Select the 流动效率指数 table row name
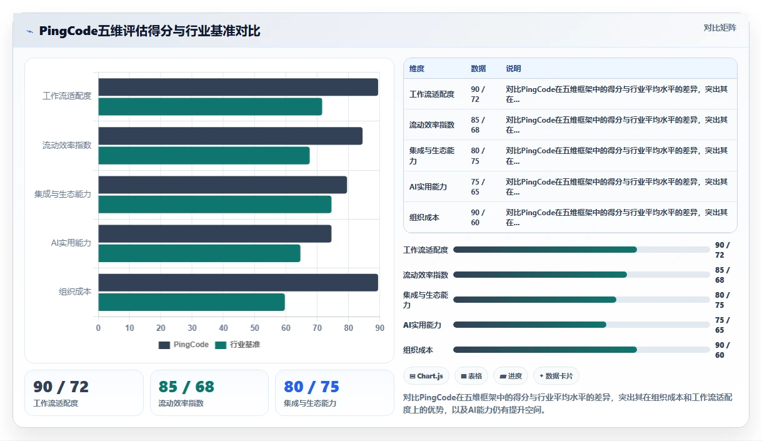The width and height of the screenshot is (762, 441). click(x=432, y=125)
